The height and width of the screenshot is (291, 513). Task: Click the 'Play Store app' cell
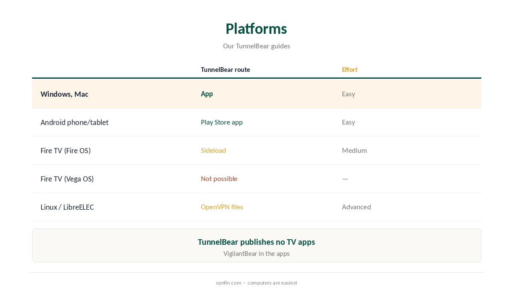pyautogui.click(x=222, y=122)
